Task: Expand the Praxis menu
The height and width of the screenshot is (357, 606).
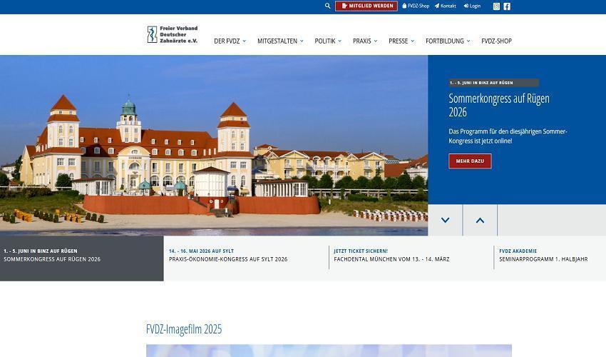Action: click(x=365, y=41)
